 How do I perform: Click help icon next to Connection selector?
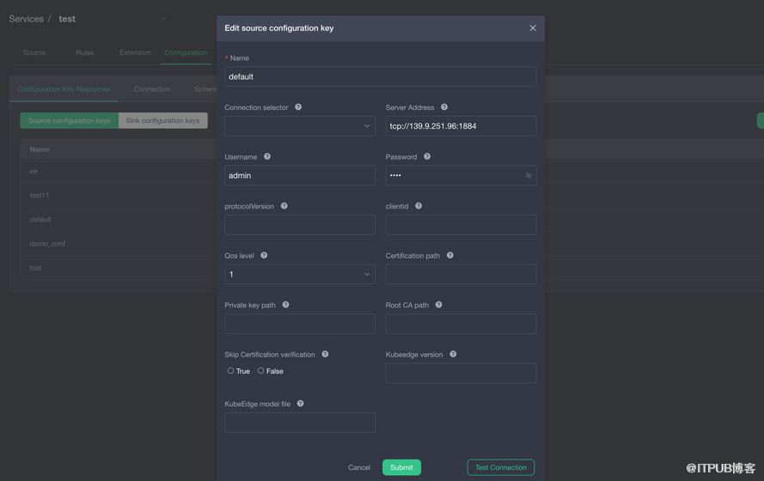tap(298, 107)
